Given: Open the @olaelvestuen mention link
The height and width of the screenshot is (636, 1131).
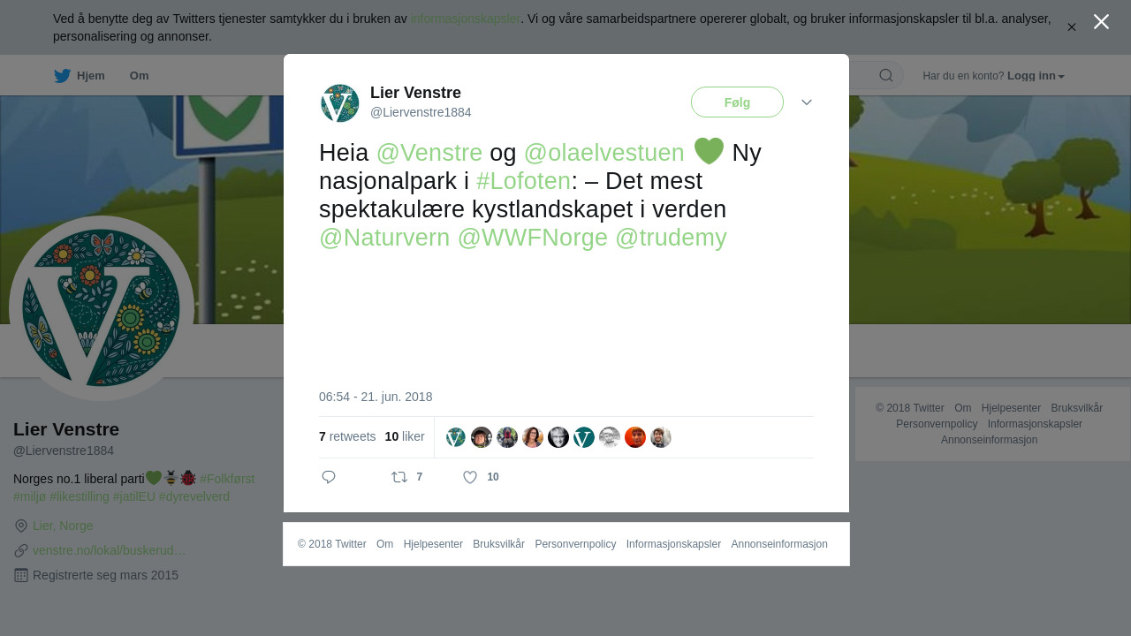Looking at the screenshot, I should click(604, 153).
